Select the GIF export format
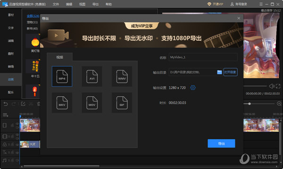 [122, 102]
